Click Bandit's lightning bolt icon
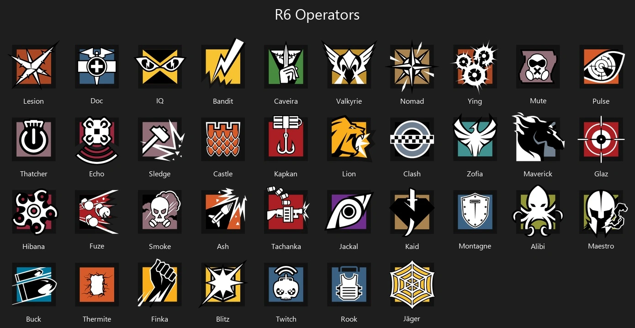 223,64
